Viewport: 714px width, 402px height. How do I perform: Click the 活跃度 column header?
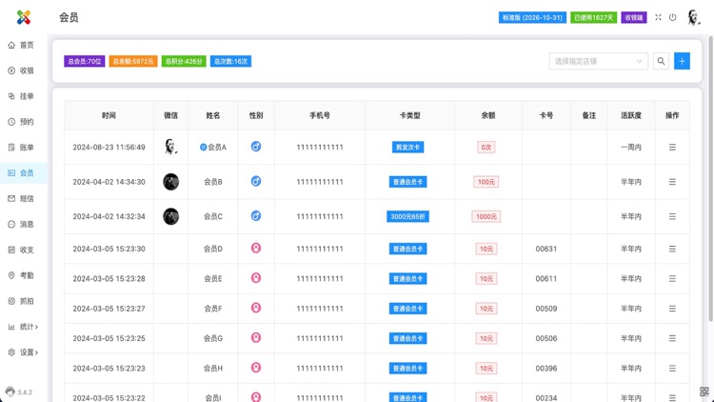[630, 115]
